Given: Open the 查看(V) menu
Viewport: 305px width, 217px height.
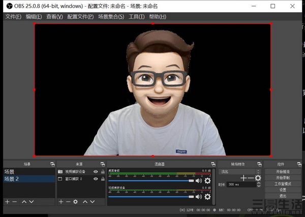Looking at the screenshot, I should (x=54, y=17).
